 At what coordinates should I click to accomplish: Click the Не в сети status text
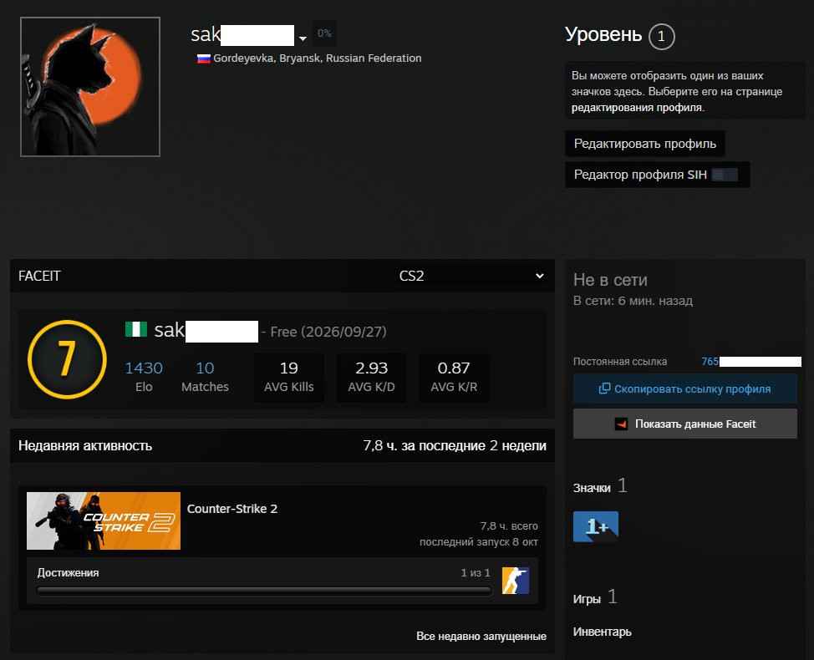[x=610, y=280]
